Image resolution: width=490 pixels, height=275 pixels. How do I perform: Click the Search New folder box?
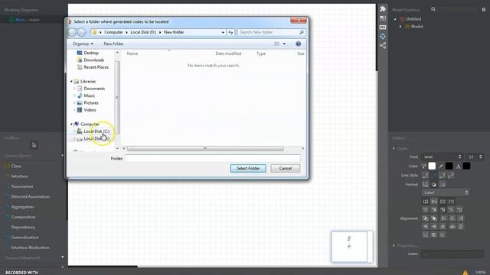271,32
